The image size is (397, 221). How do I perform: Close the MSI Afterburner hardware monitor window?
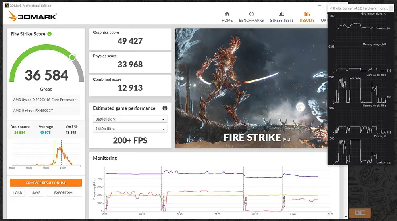coord(392,8)
